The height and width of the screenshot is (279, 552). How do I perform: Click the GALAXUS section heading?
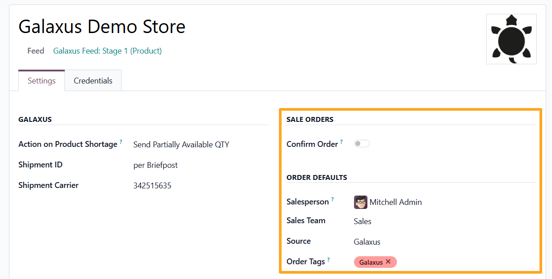click(x=35, y=120)
